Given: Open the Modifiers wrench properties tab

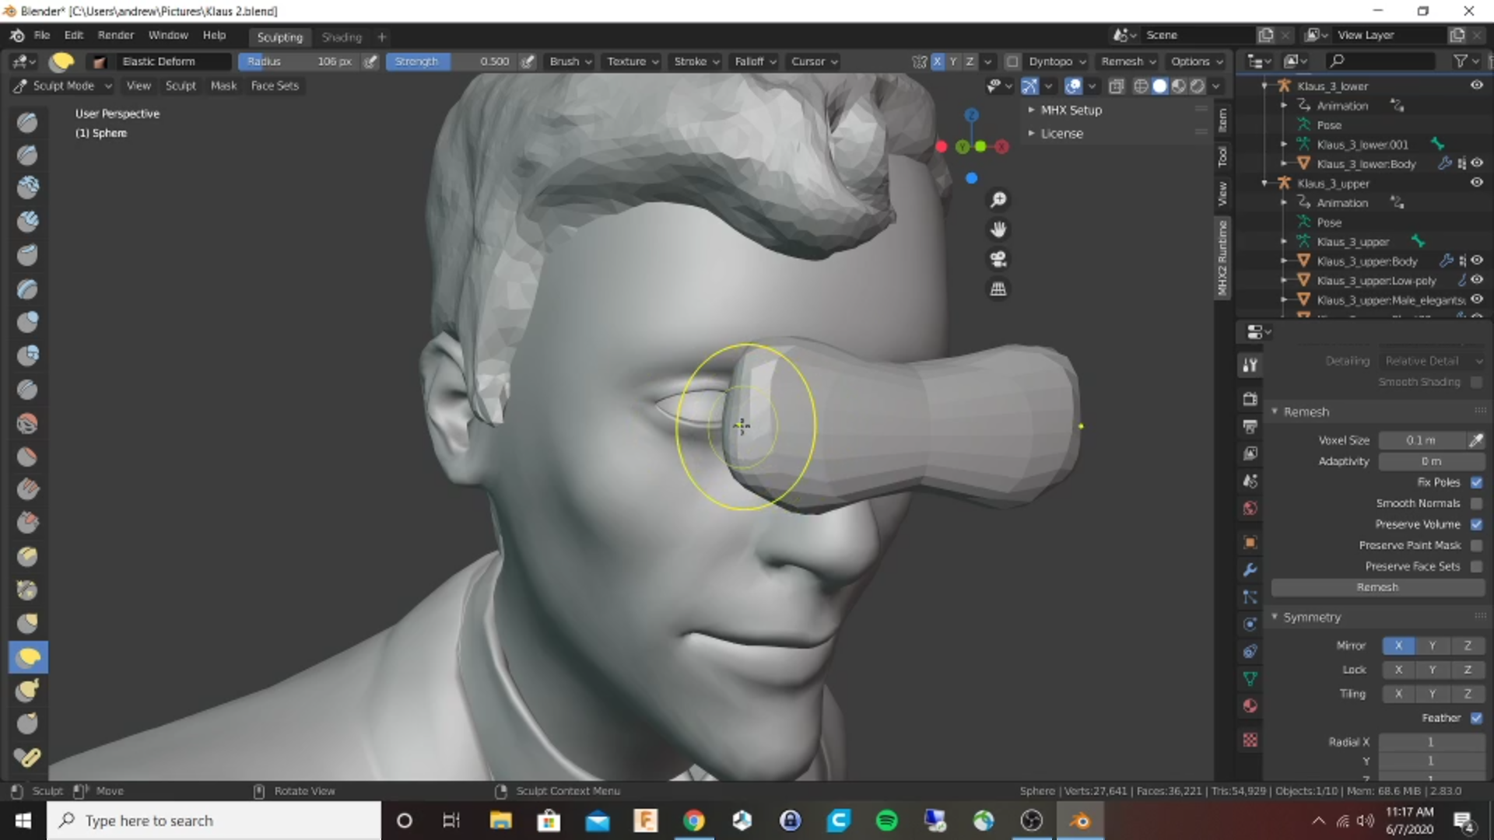Looking at the screenshot, I should tap(1250, 570).
